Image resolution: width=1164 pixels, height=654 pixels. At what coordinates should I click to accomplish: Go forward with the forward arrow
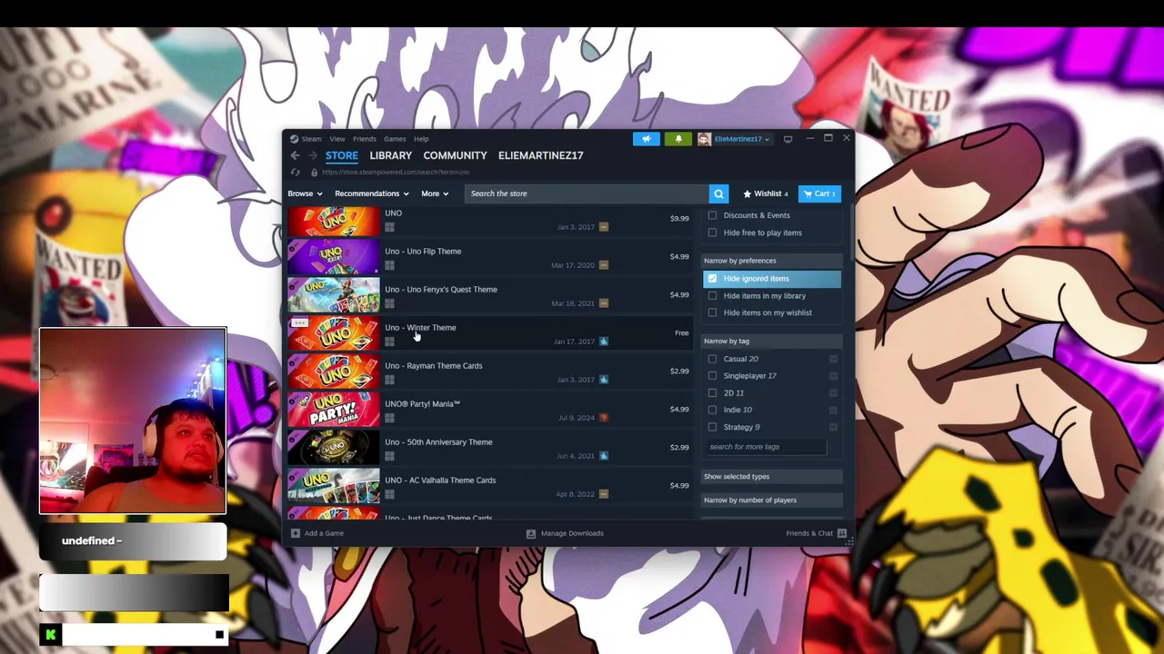tap(313, 155)
